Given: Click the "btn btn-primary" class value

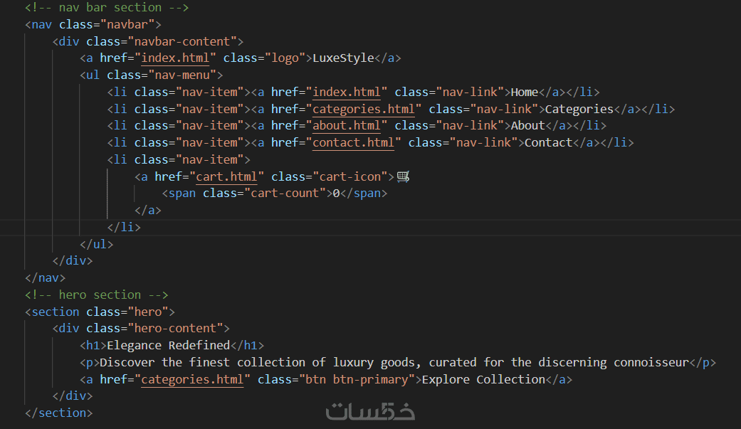Looking at the screenshot, I should point(357,380).
